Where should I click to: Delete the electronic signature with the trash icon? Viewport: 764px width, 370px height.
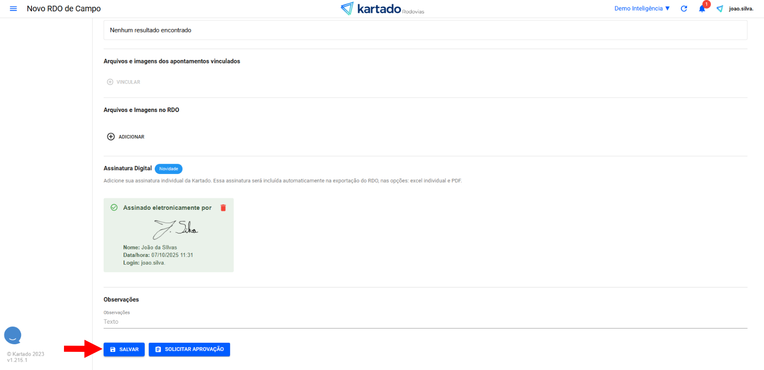pos(223,208)
